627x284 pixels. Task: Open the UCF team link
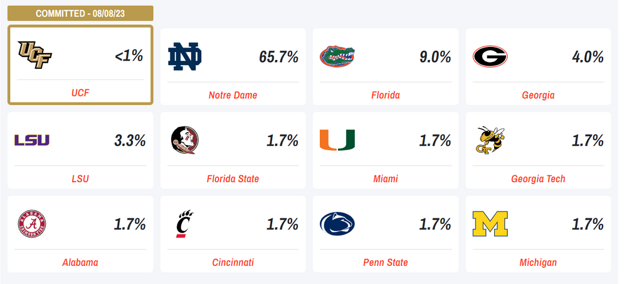[x=80, y=93]
